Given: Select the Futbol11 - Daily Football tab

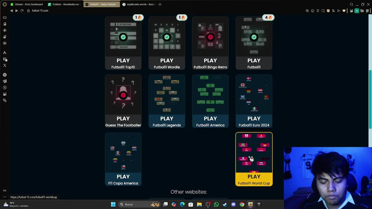Looking at the screenshot, I should [102, 4].
